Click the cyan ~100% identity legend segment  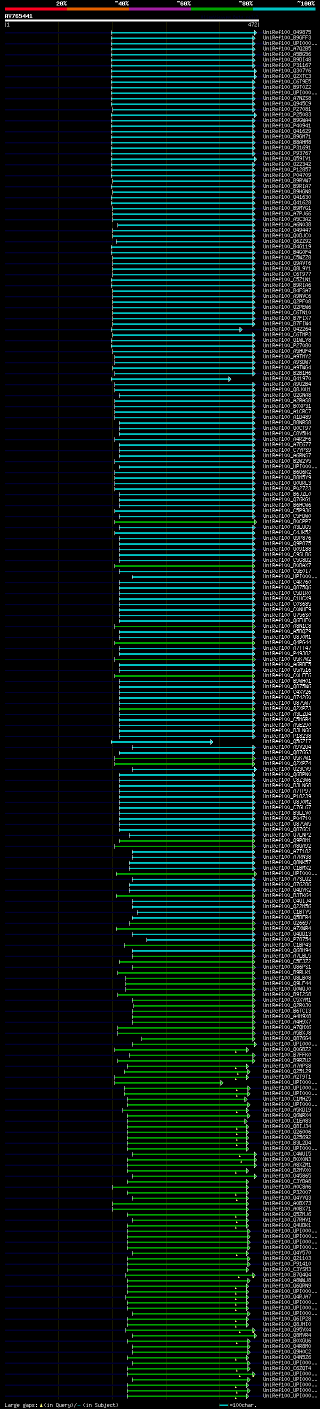[284, 9]
